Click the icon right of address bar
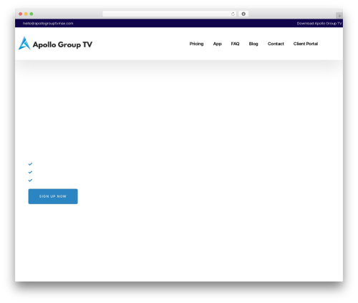The image size is (358, 303). coord(243,14)
